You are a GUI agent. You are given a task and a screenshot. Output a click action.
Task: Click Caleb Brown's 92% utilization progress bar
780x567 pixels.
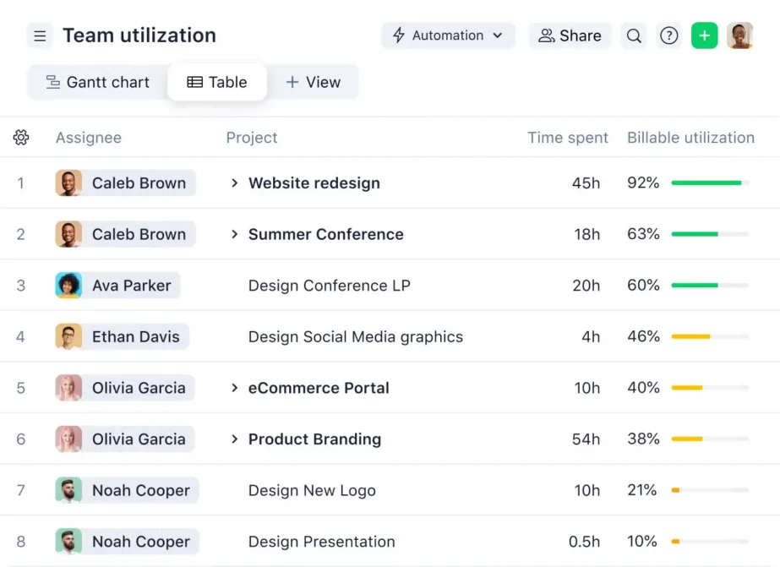coord(708,182)
